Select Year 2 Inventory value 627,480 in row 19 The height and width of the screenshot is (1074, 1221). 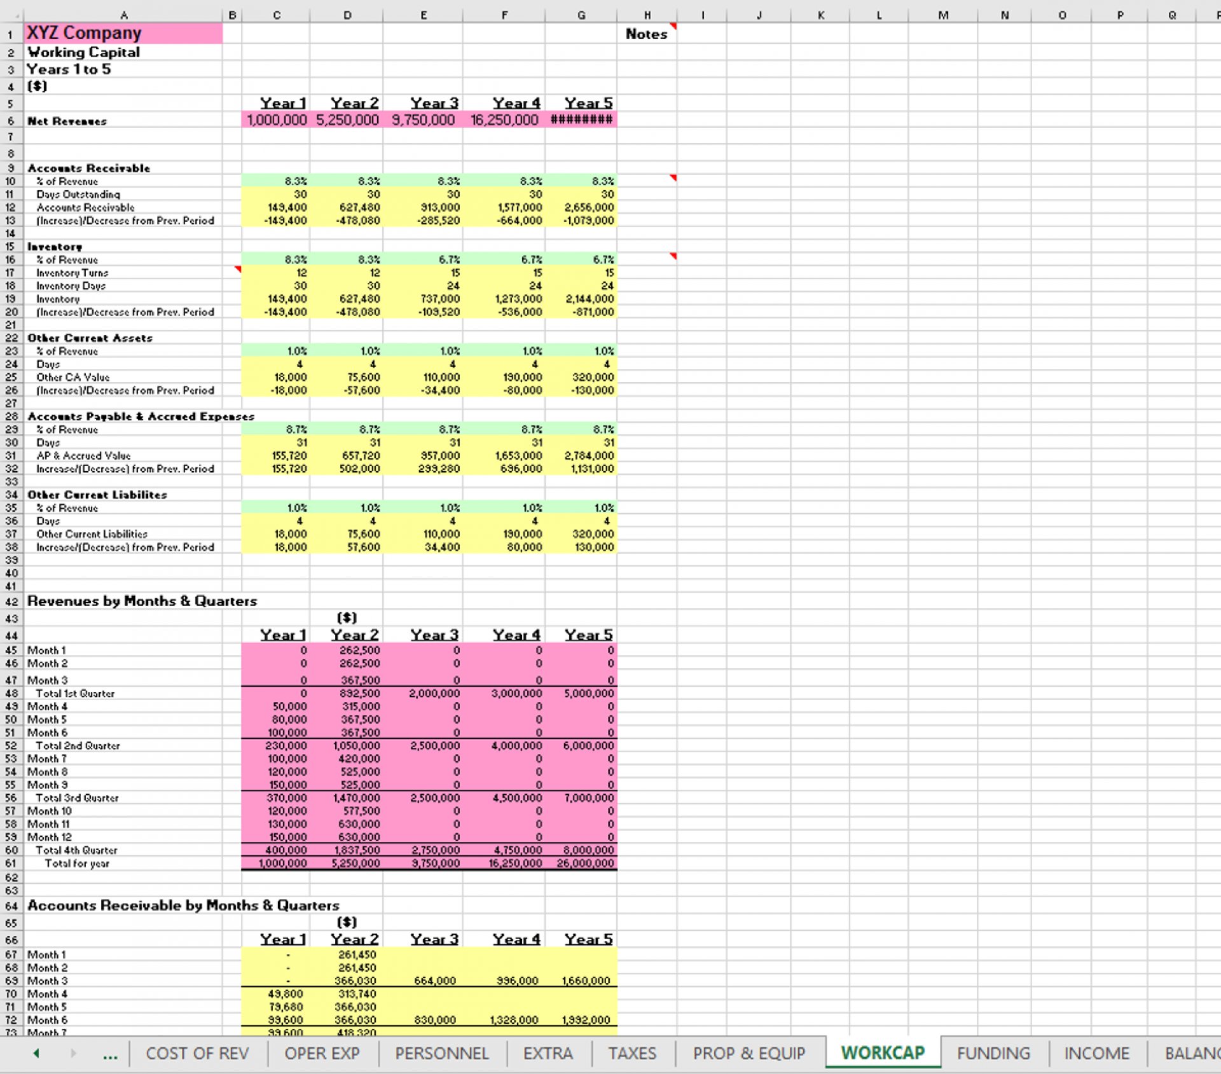tap(347, 298)
